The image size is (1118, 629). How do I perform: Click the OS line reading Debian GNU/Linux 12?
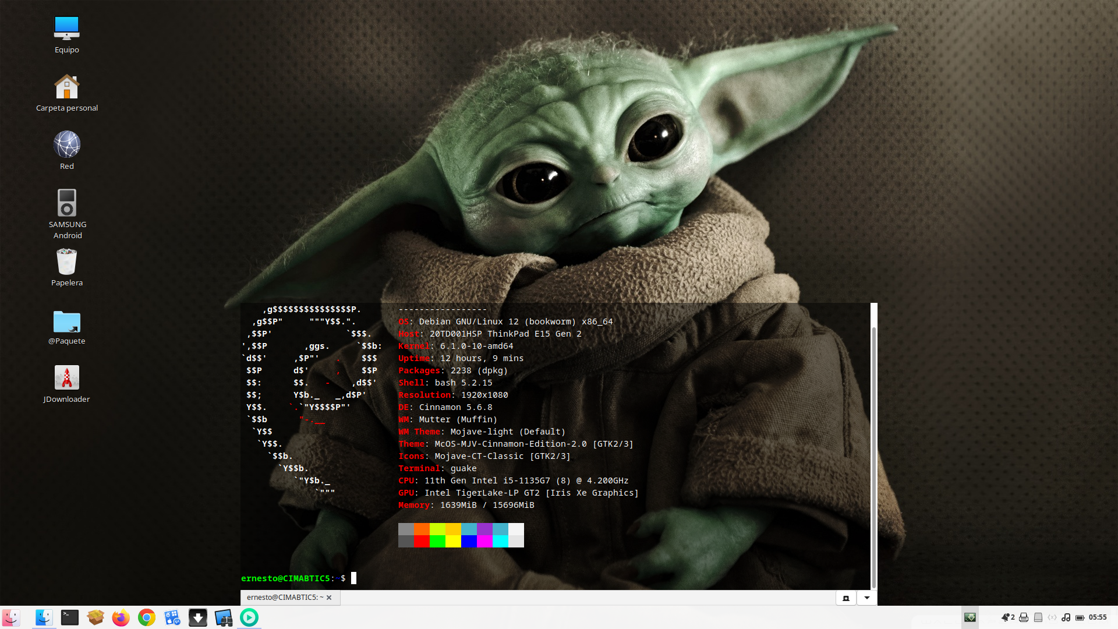click(505, 321)
